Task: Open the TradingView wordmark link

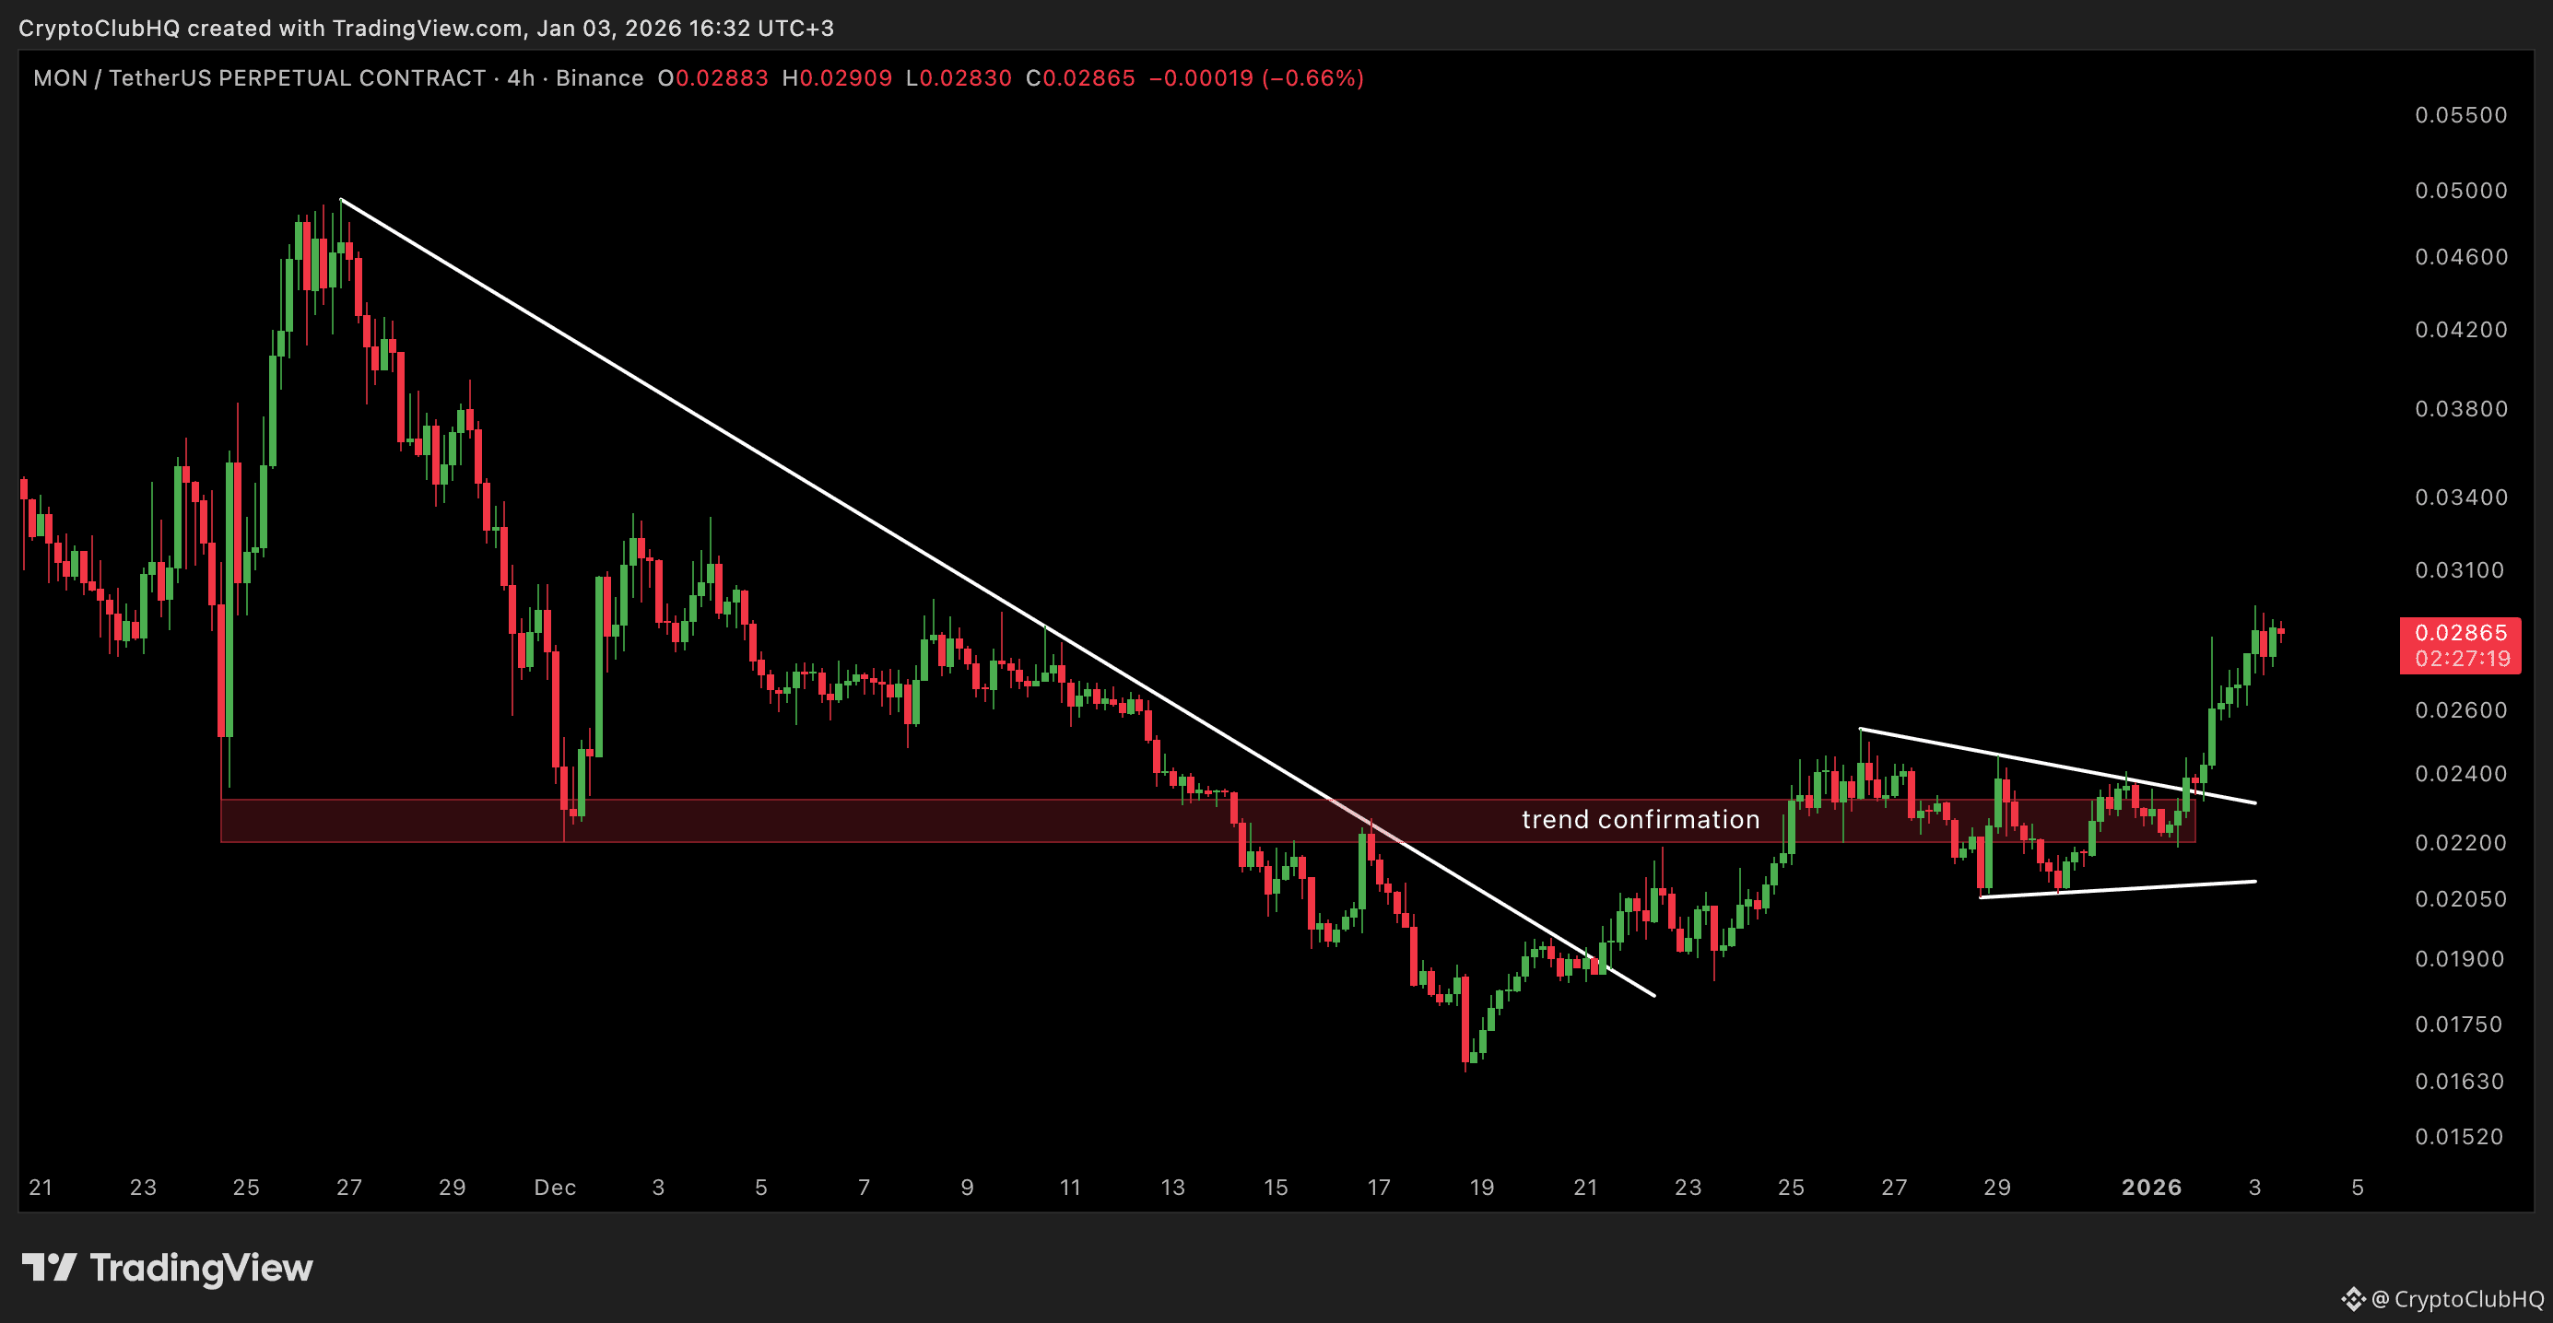Action: coord(201,1268)
